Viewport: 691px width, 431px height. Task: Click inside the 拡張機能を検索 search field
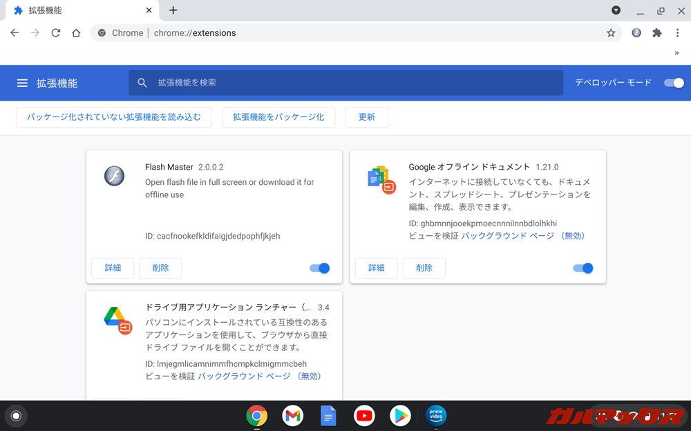pyautogui.click(x=345, y=83)
